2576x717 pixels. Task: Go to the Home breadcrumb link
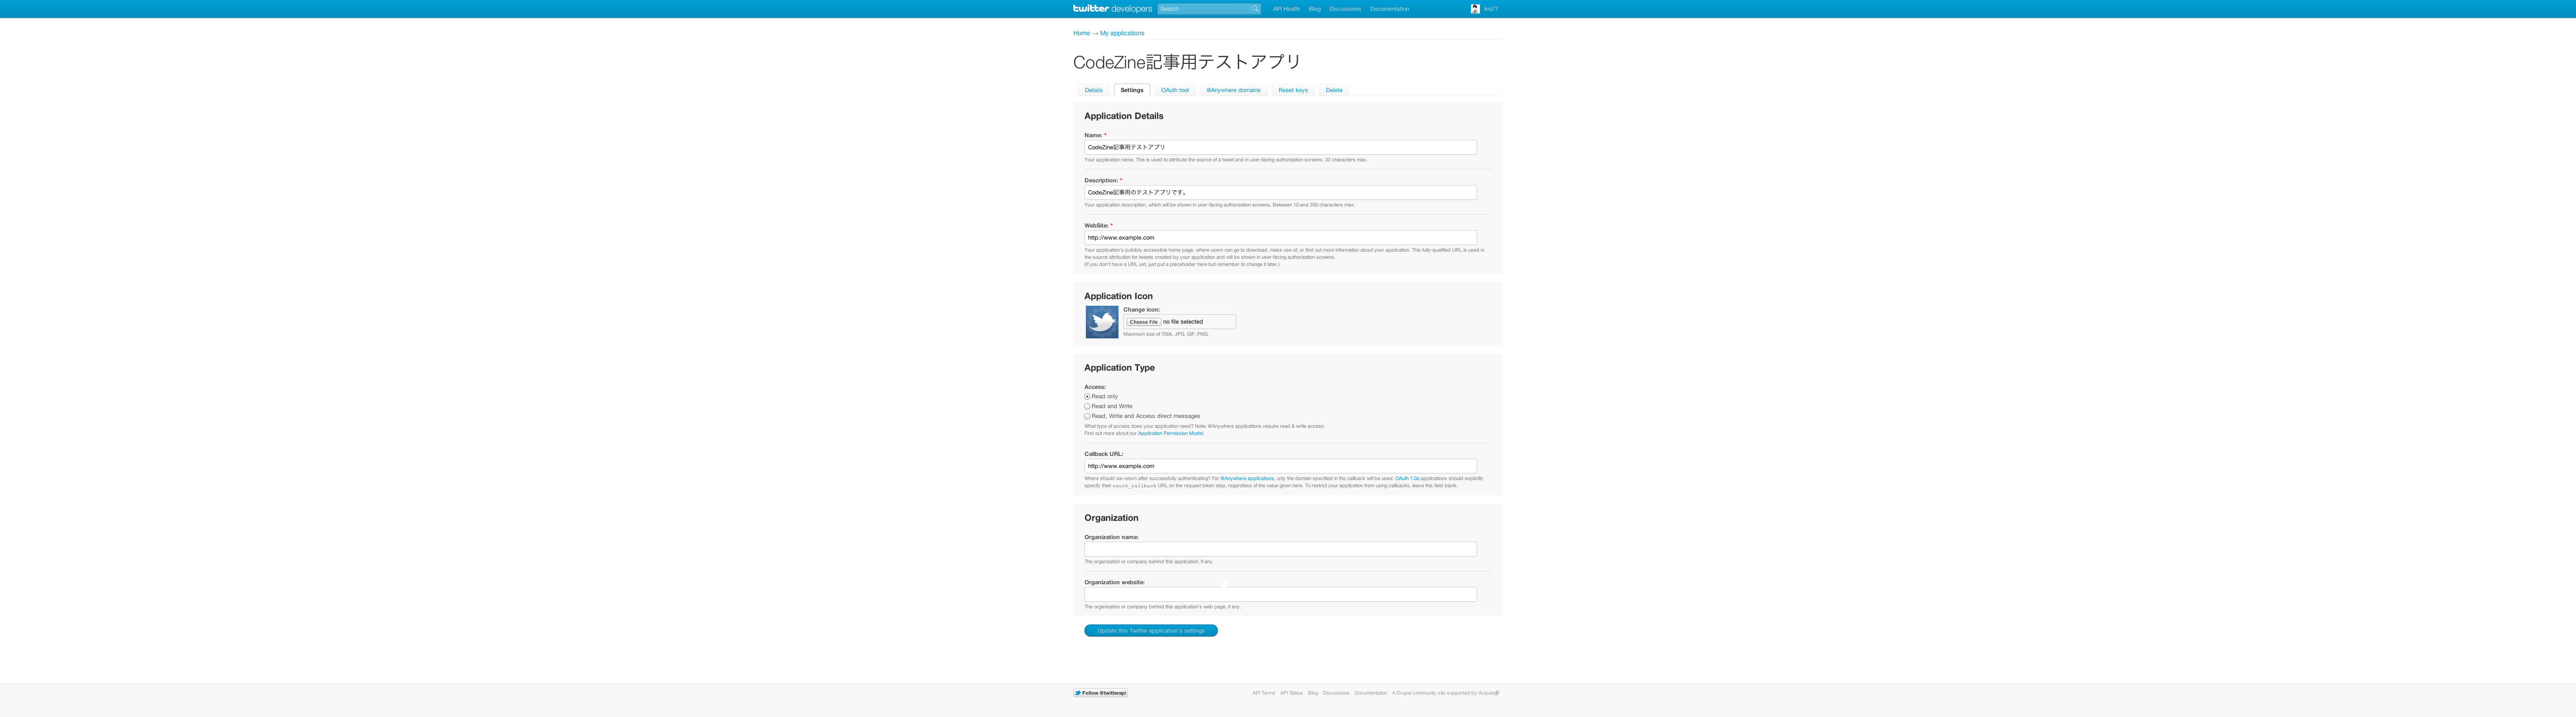click(x=1081, y=33)
